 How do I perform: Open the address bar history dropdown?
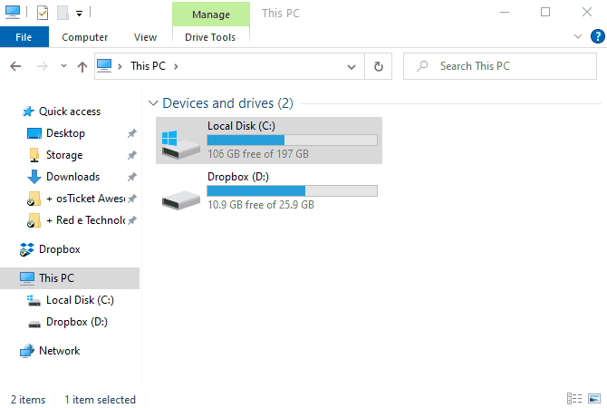click(352, 67)
